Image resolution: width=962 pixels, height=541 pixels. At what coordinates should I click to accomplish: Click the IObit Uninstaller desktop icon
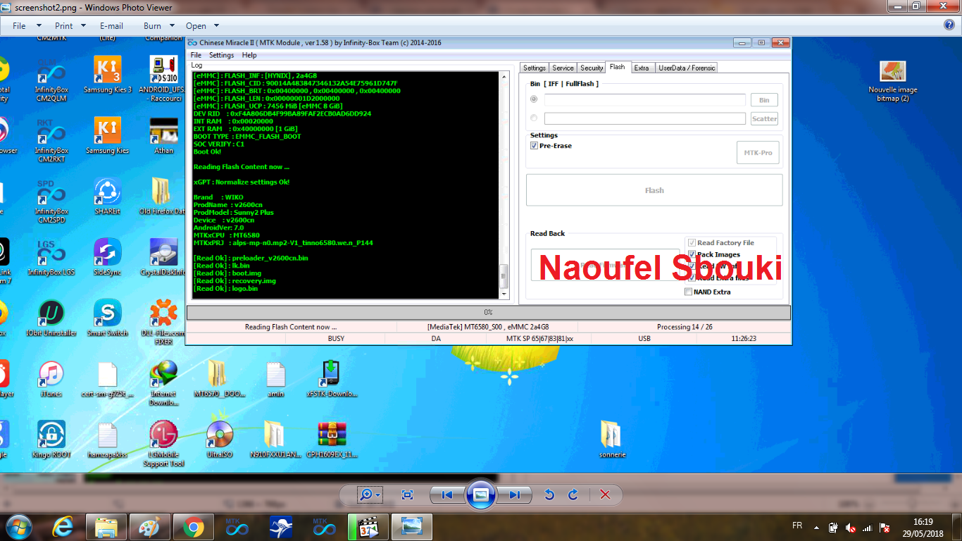51,318
